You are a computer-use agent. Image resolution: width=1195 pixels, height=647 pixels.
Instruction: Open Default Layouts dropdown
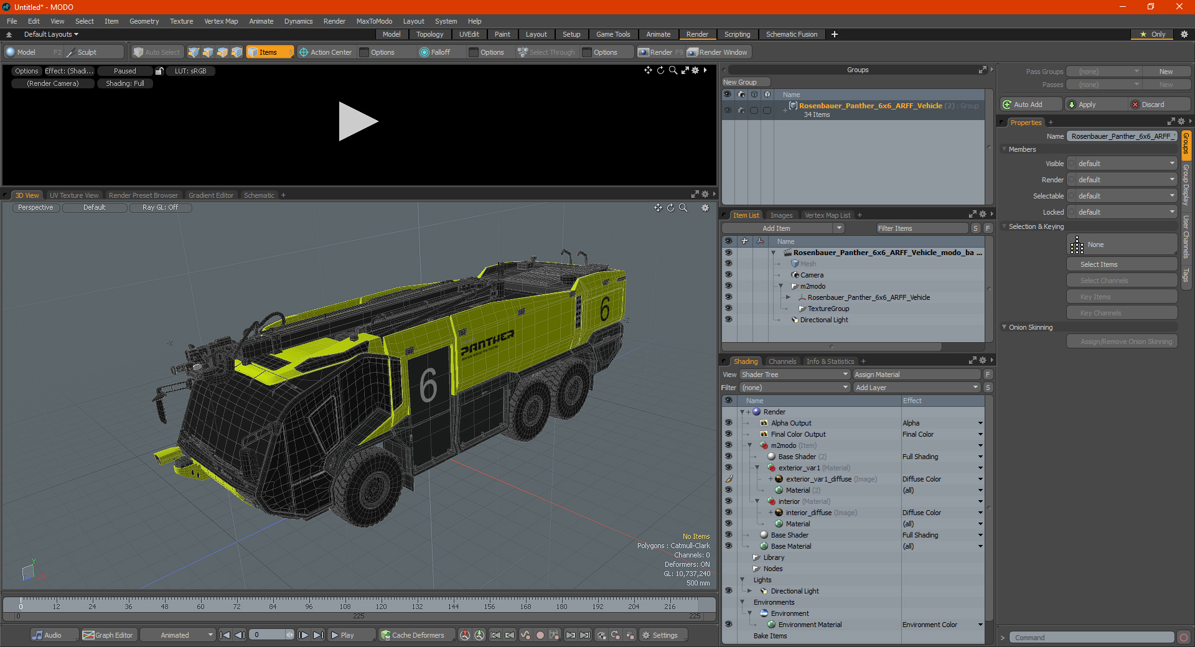click(51, 34)
